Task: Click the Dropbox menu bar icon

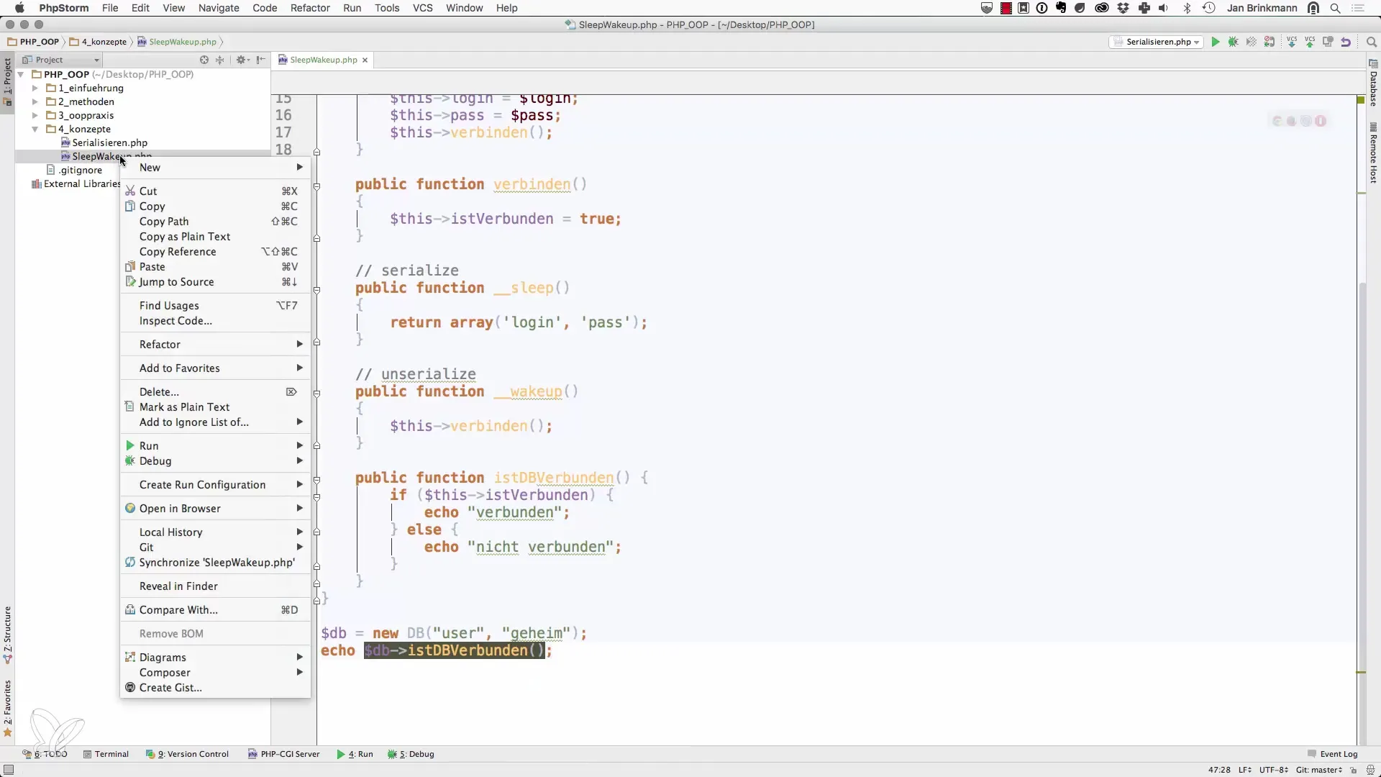Action: pos(1124,8)
